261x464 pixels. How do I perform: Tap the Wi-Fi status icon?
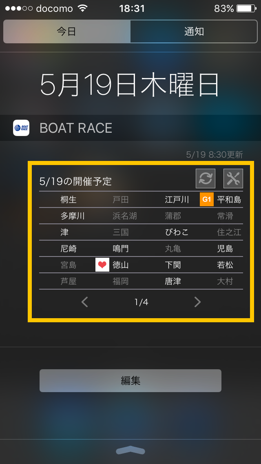point(83,9)
